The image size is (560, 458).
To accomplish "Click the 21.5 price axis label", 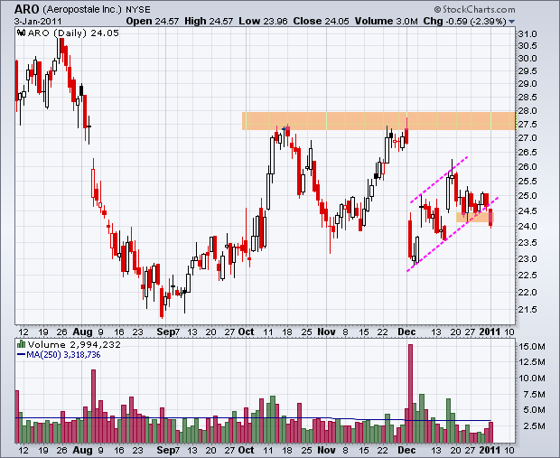I will point(527,309).
